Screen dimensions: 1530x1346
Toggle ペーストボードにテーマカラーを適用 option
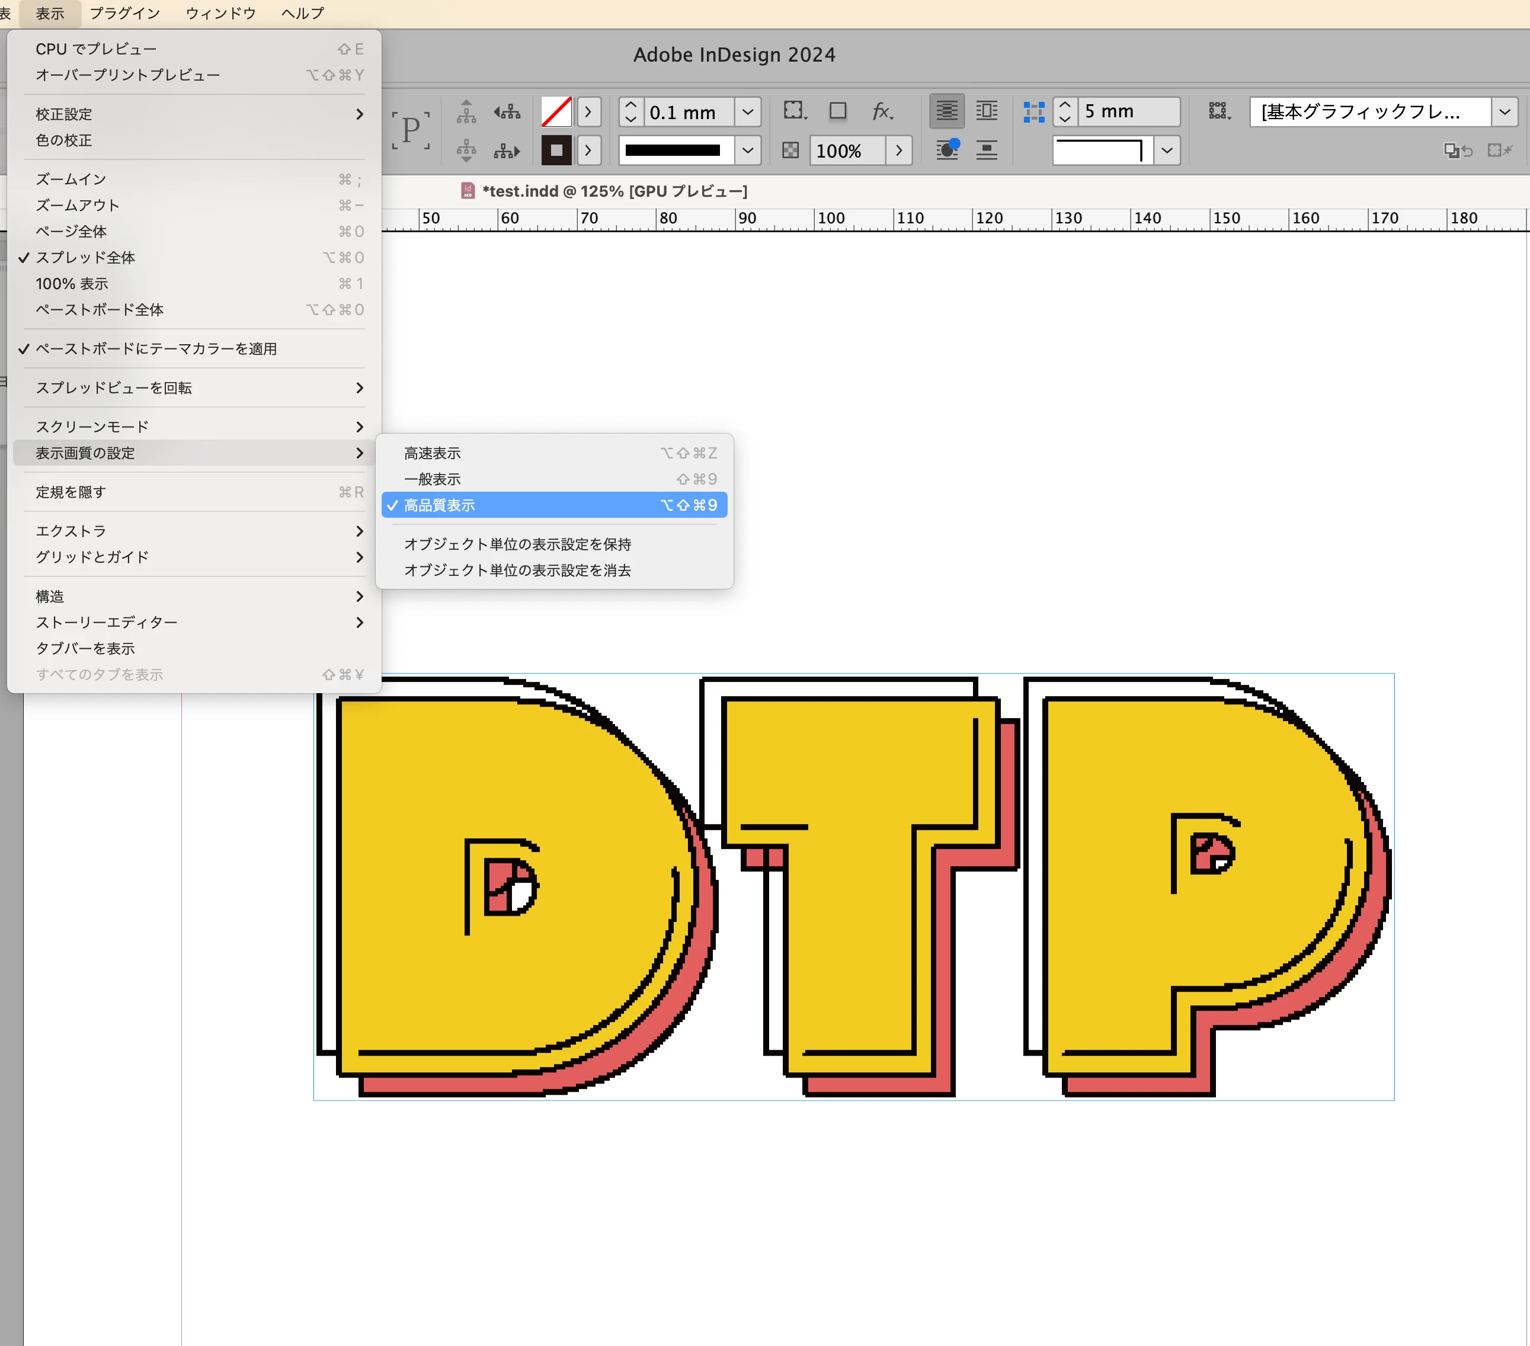(x=156, y=349)
